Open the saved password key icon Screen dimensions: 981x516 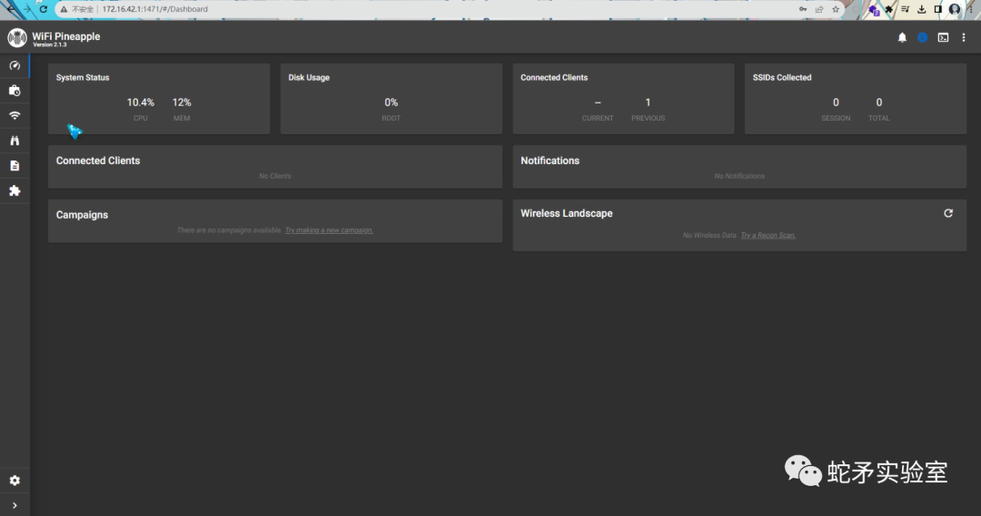pyautogui.click(x=803, y=9)
